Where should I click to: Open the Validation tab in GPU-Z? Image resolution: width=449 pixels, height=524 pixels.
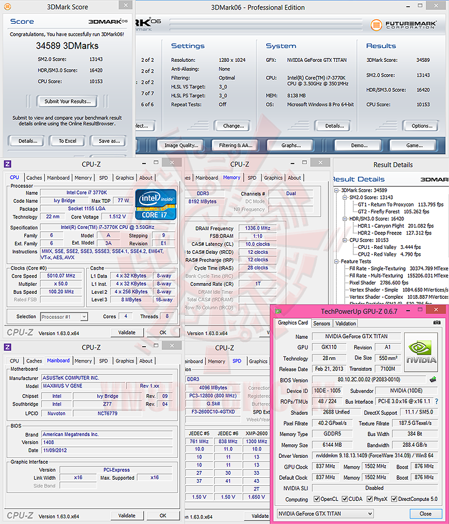click(x=345, y=323)
